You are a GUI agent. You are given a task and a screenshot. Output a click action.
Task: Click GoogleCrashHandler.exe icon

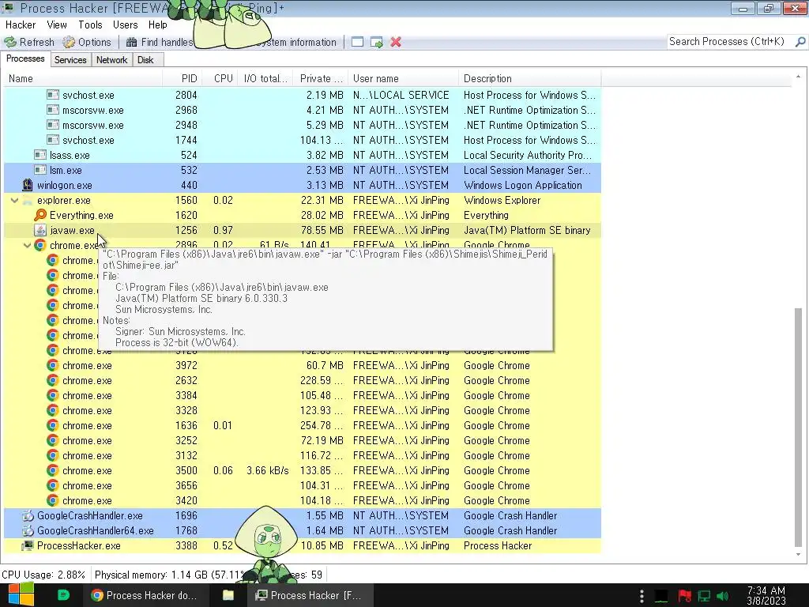click(28, 515)
